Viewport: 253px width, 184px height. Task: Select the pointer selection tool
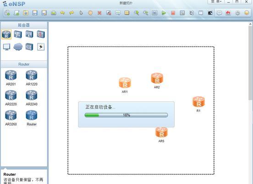tap(81, 13)
